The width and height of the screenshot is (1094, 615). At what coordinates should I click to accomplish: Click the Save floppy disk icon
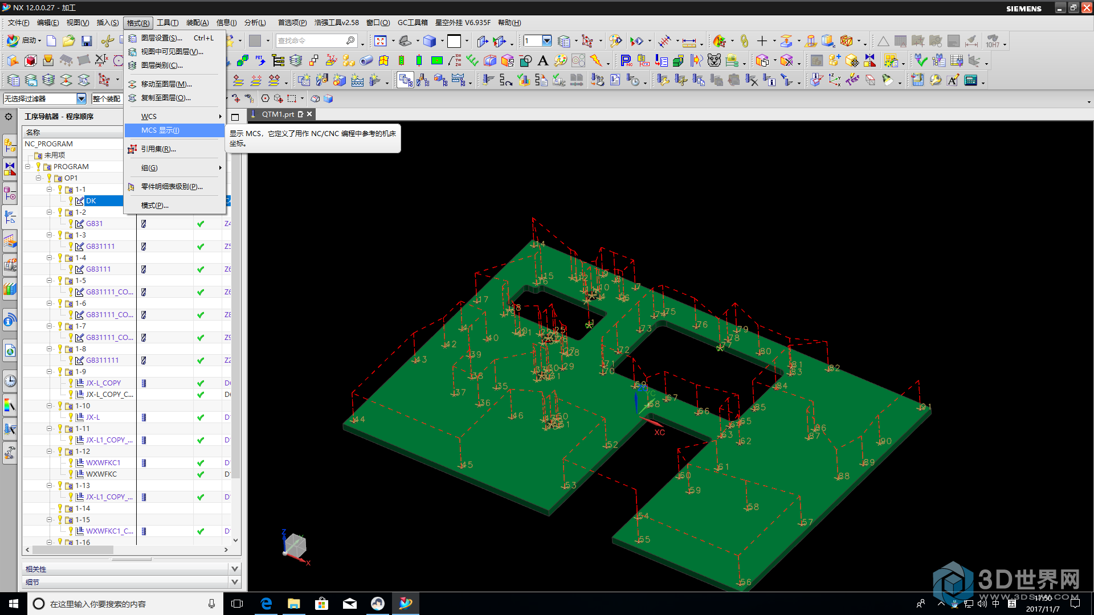click(87, 41)
